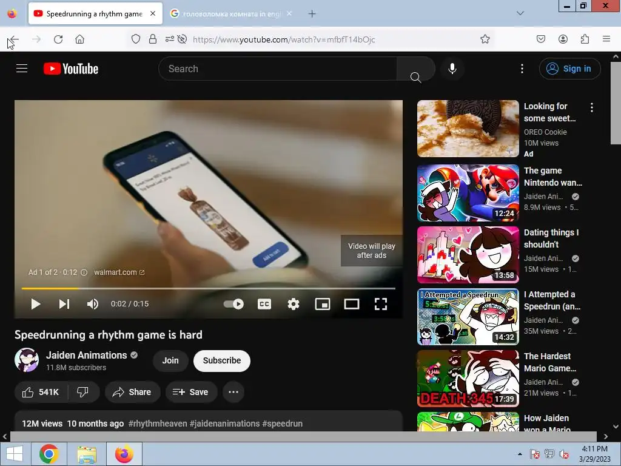This screenshot has width=621, height=466.
Task: Like the video (541K)
Action: click(41, 392)
